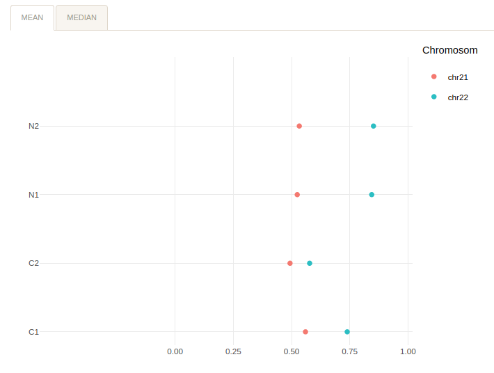
Task: Click the 1.00 x-axis tick label
Action: (x=408, y=351)
